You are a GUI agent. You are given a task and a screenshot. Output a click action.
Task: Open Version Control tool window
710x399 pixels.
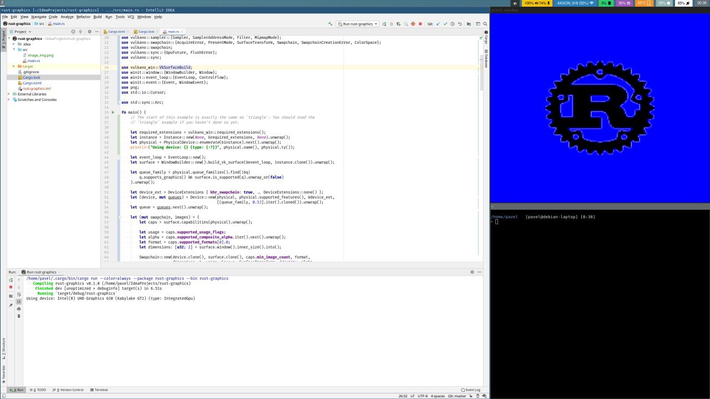pyautogui.click(x=69, y=390)
